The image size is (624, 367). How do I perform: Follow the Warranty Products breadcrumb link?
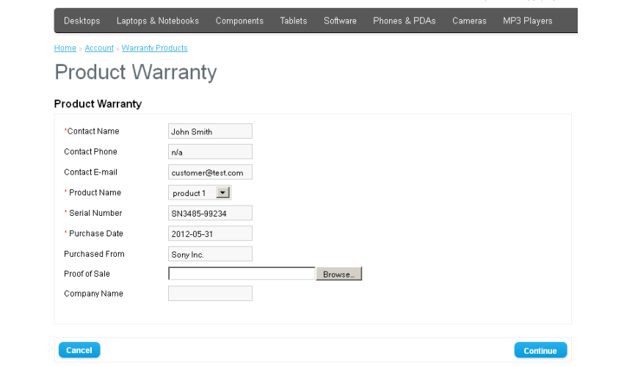(154, 48)
